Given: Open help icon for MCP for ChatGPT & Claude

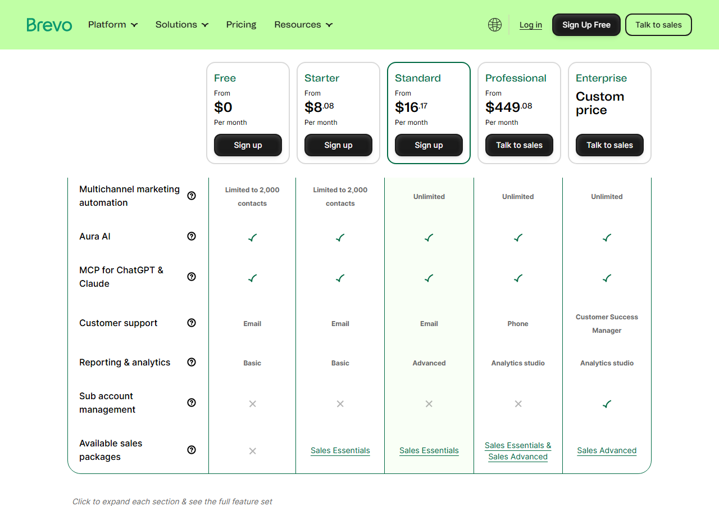Looking at the screenshot, I should coord(192,277).
